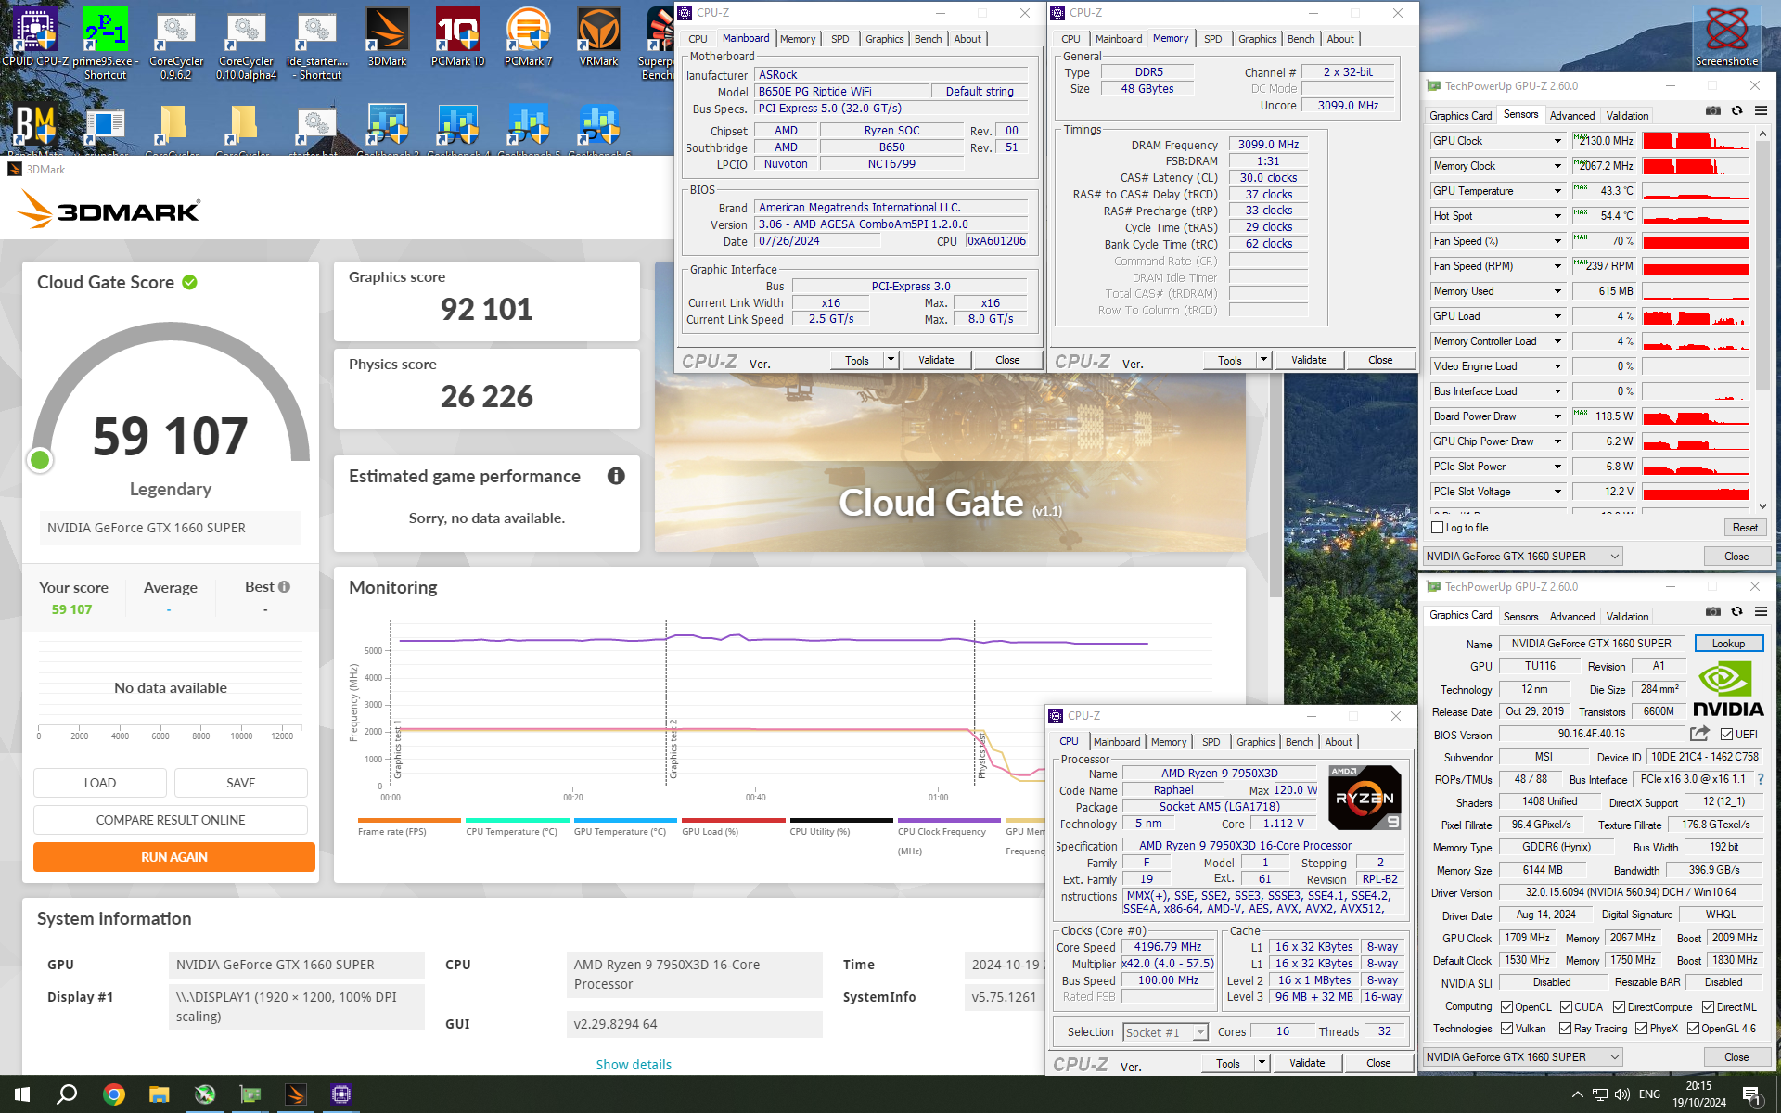Select the VRMark desktop icon
The image size is (1781, 1113).
[598, 38]
